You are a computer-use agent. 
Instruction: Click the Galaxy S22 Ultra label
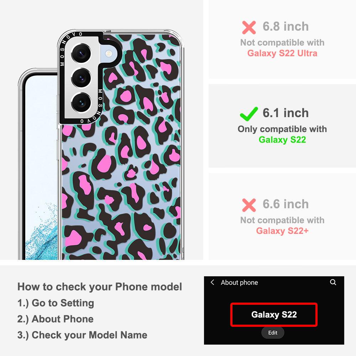[x=282, y=53]
